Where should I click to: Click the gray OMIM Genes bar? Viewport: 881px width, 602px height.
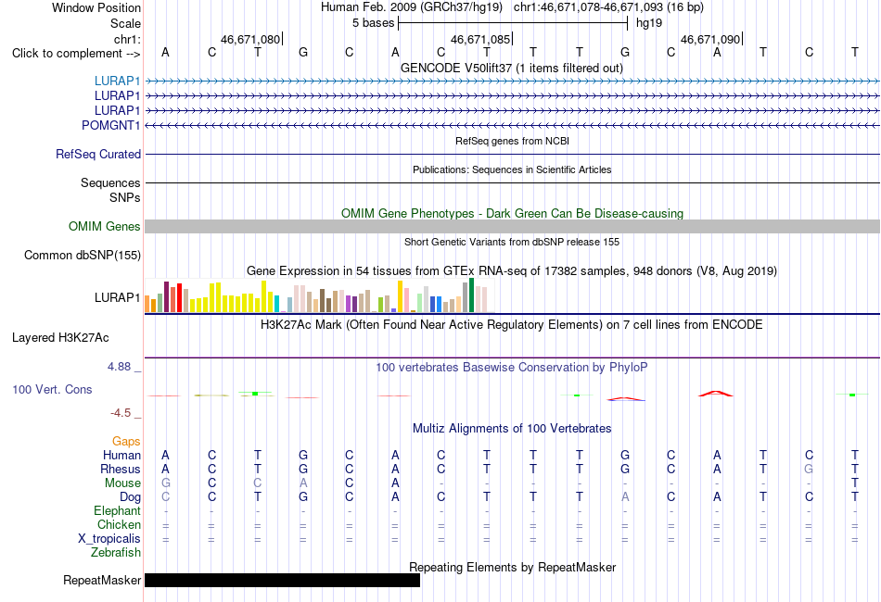pos(512,226)
